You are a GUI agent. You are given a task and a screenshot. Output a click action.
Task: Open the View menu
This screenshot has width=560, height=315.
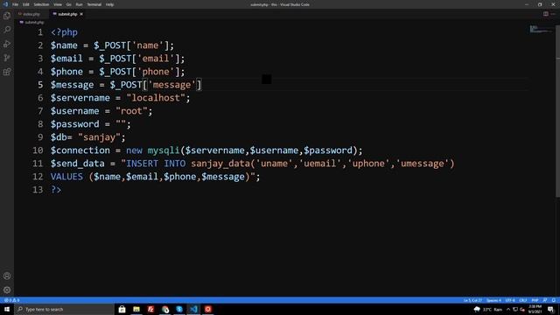click(58, 4)
